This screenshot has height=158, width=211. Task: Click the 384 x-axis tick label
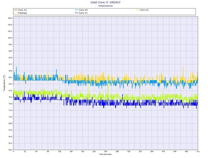click(x=152, y=151)
